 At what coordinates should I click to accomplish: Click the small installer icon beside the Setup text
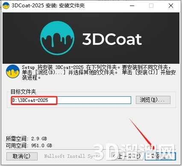[x=13, y=71]
